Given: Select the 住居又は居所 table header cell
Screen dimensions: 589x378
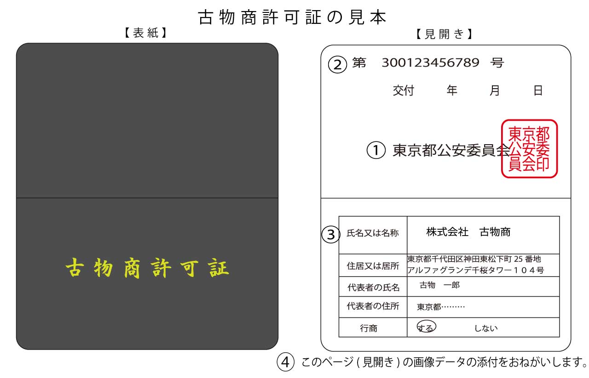Looking at the screenshot, I should [x=373, y=265].
